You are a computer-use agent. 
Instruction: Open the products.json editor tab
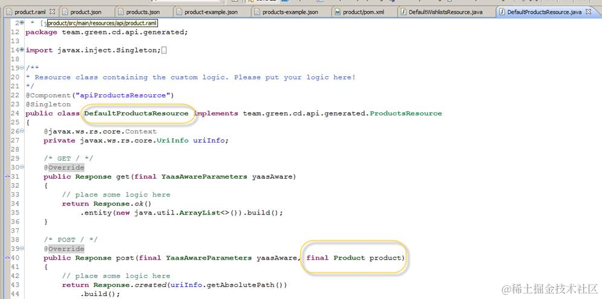click(x=143, y=12)
